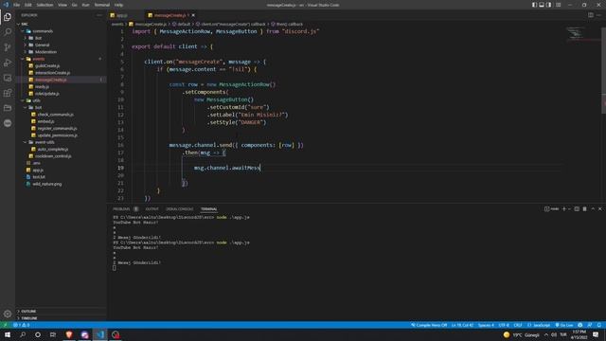The width and height of the screenshot is (606, 341).
Task: Collapse the utils folder
Action: (61, 100)
